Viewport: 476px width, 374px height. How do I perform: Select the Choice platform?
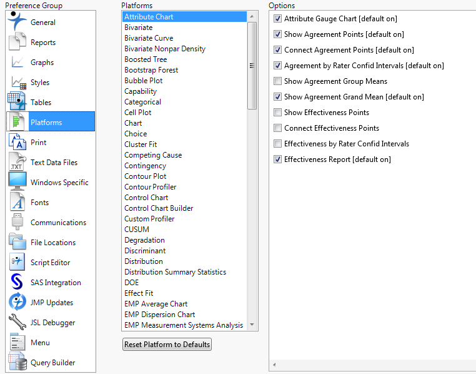pos(184,134)
